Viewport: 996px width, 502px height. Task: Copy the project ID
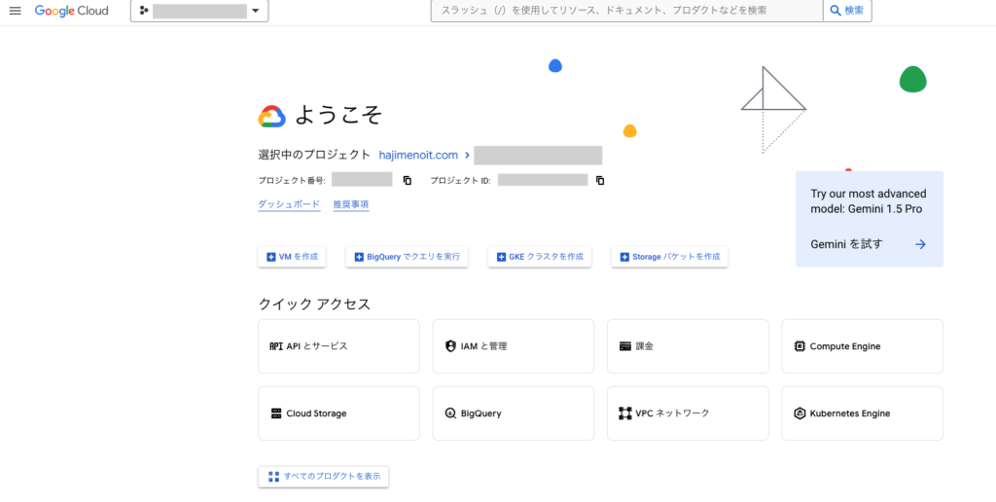(600, 180)
